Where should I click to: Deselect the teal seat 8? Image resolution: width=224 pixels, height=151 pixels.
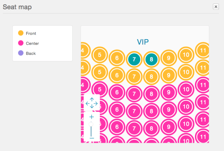coord(151,59)
